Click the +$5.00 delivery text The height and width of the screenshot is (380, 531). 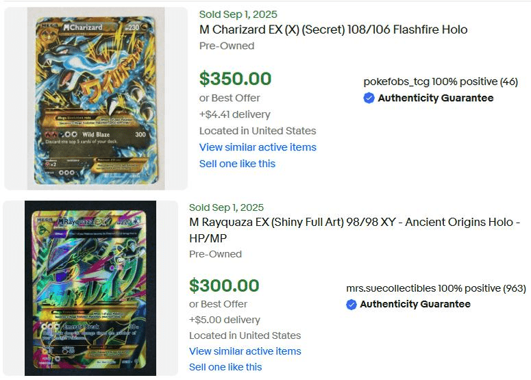225,320
